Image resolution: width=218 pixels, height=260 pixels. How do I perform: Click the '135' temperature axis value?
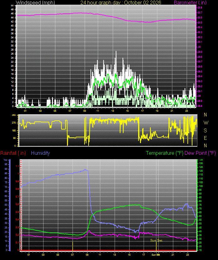tap(201, 160)
